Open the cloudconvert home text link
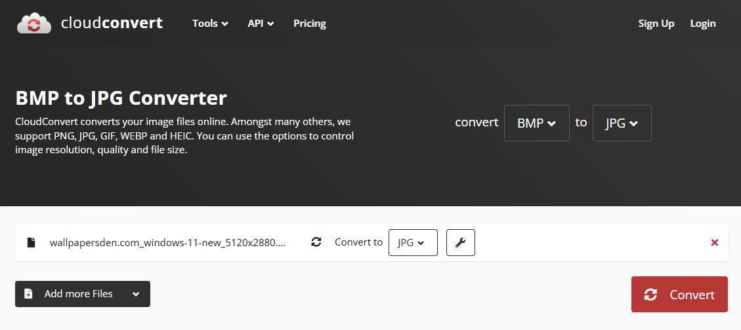 (112, 23)
